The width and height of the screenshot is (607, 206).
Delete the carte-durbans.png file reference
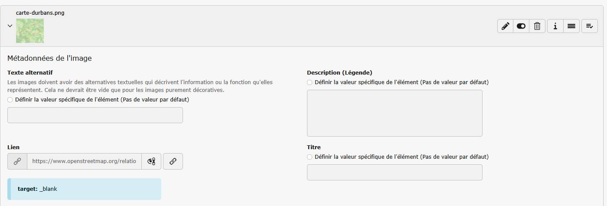537,26
